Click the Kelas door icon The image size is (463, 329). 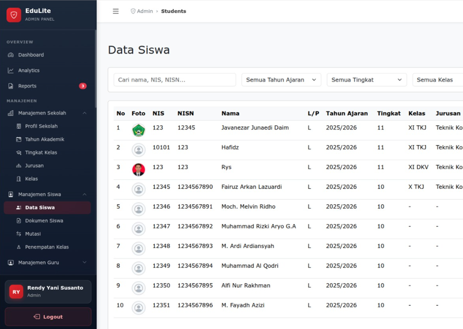[x=18, y=179]
